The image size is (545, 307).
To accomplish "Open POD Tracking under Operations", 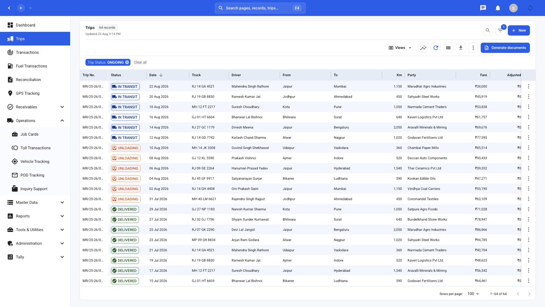I will [x=35, y=175].
